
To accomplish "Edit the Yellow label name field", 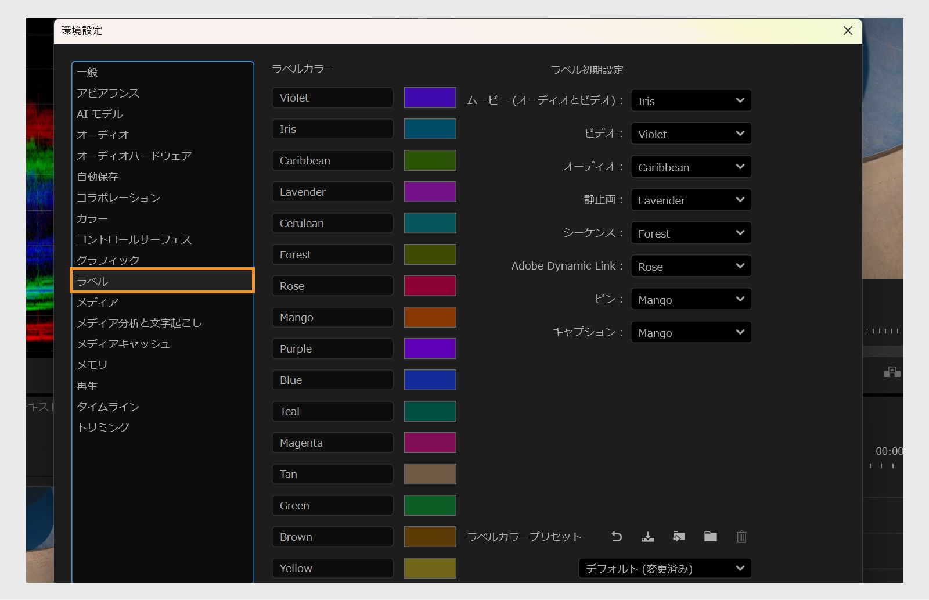I will tap(333, 568).
